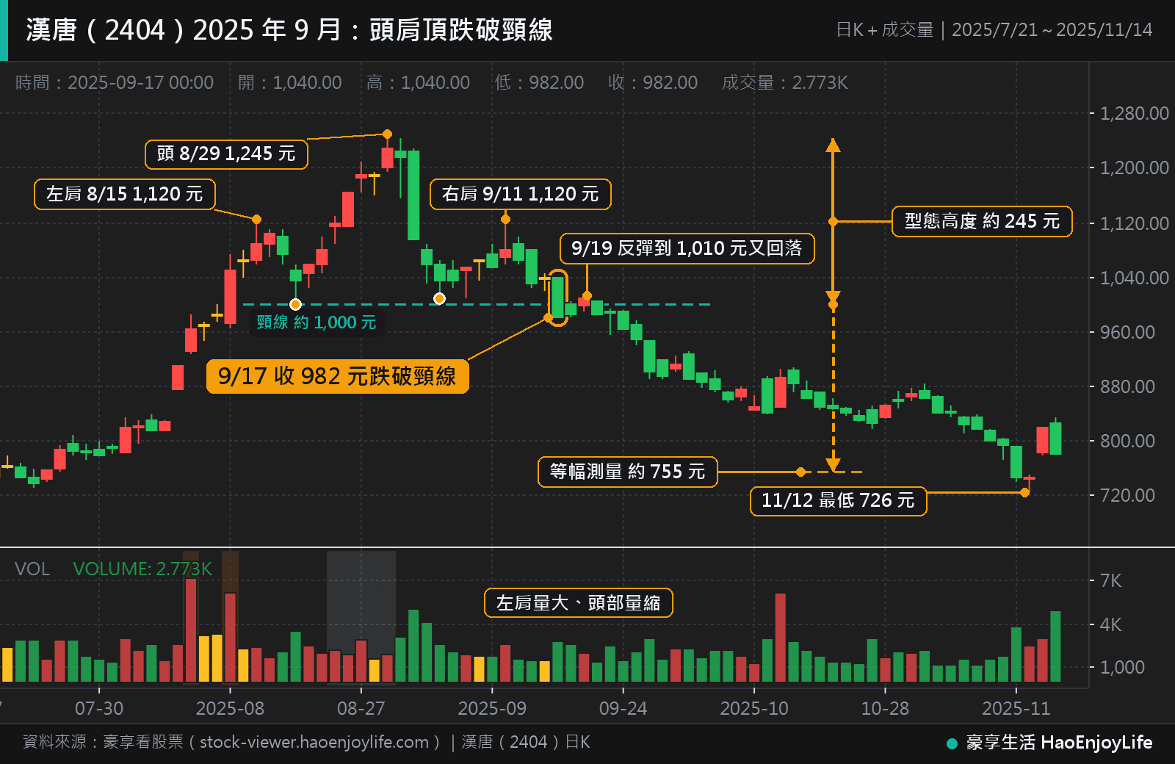Click the 880.00 price axis label
1175x764 pixels.
click(x=1127, y=386)
